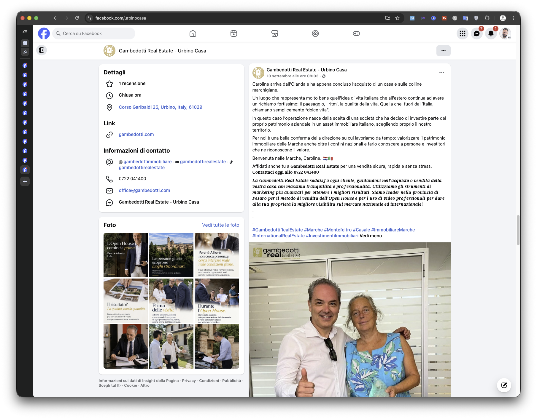Collapse the post with Vedi meno
This screenshot has height=419, width=537.
tap(371, 236)
